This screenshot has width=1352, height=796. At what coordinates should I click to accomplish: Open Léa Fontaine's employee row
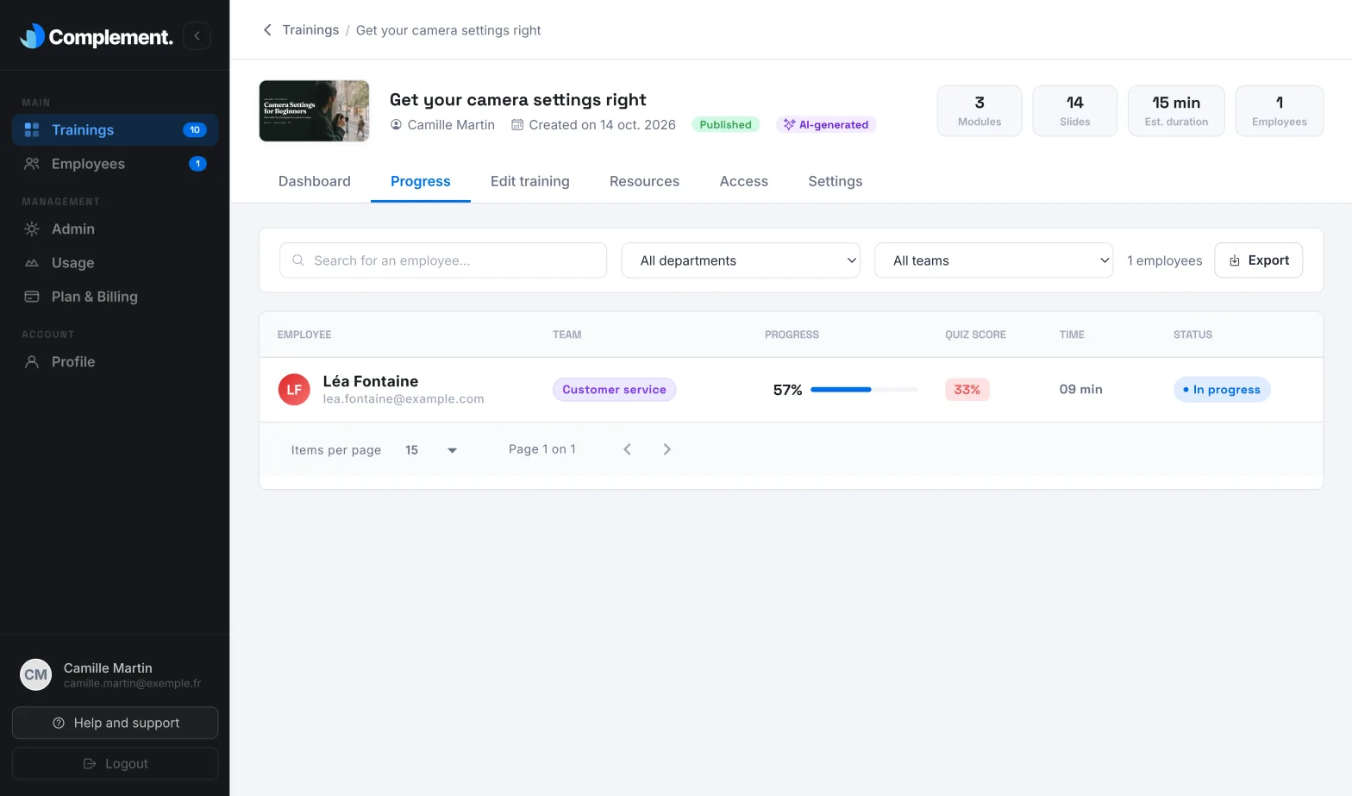coord(792,390)
